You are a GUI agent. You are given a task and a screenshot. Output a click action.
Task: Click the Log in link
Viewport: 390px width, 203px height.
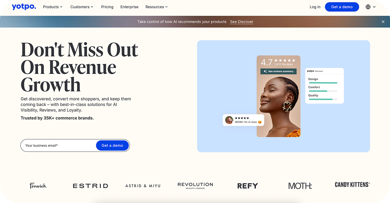coord(315,7)
